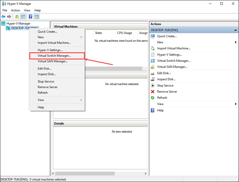Click the Edit Disk pencil icon in Actions
This screenshot has width=239, height=182.
pos(153,73)
